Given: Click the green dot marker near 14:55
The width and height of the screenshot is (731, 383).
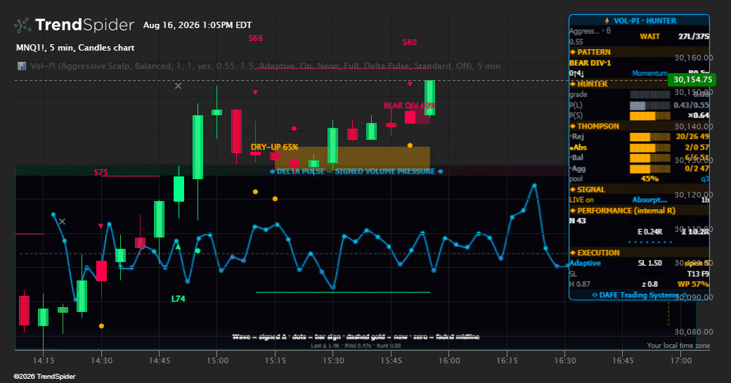Looking at the screenshot, I should tap(198, 251).
